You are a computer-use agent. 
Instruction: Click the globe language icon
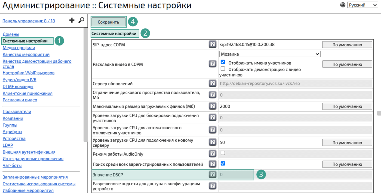[343, 5]
